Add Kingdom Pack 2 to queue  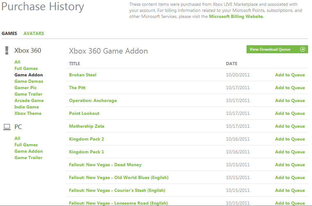(290, 139)
